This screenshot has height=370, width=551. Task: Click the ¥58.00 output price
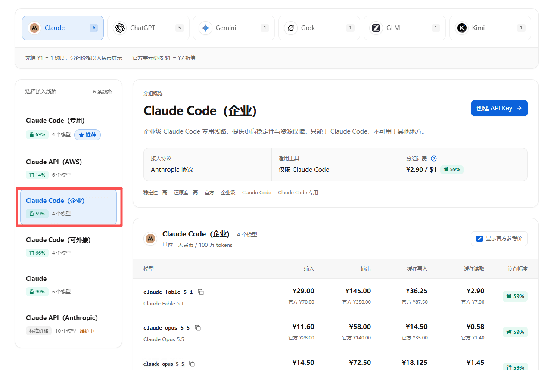[x=360, y=327]
